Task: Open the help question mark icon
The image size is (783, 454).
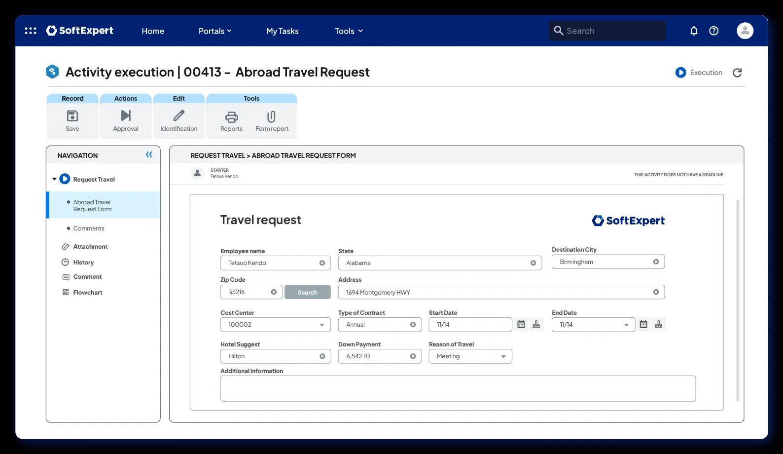Action: [713, 31]
